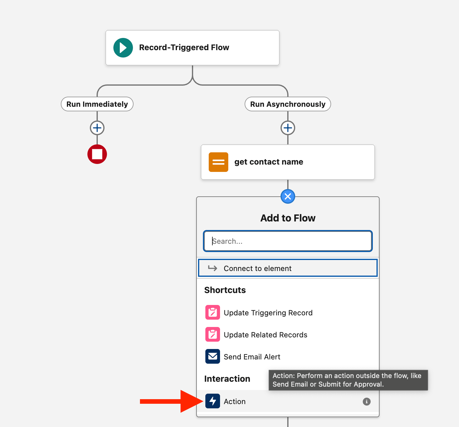
Task: Choose Connect to element option
Action: (x=288, y=268)
